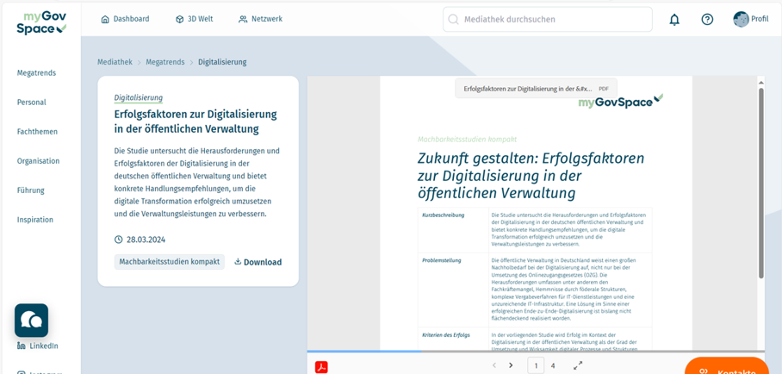Go to the Netzwerk page
Image resolution: width=782 pixels, height=374 pixels.
click(260, 19)
